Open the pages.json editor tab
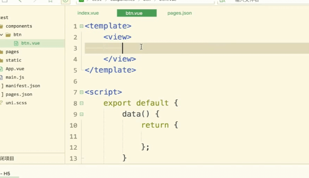 (x=180, y=13)
